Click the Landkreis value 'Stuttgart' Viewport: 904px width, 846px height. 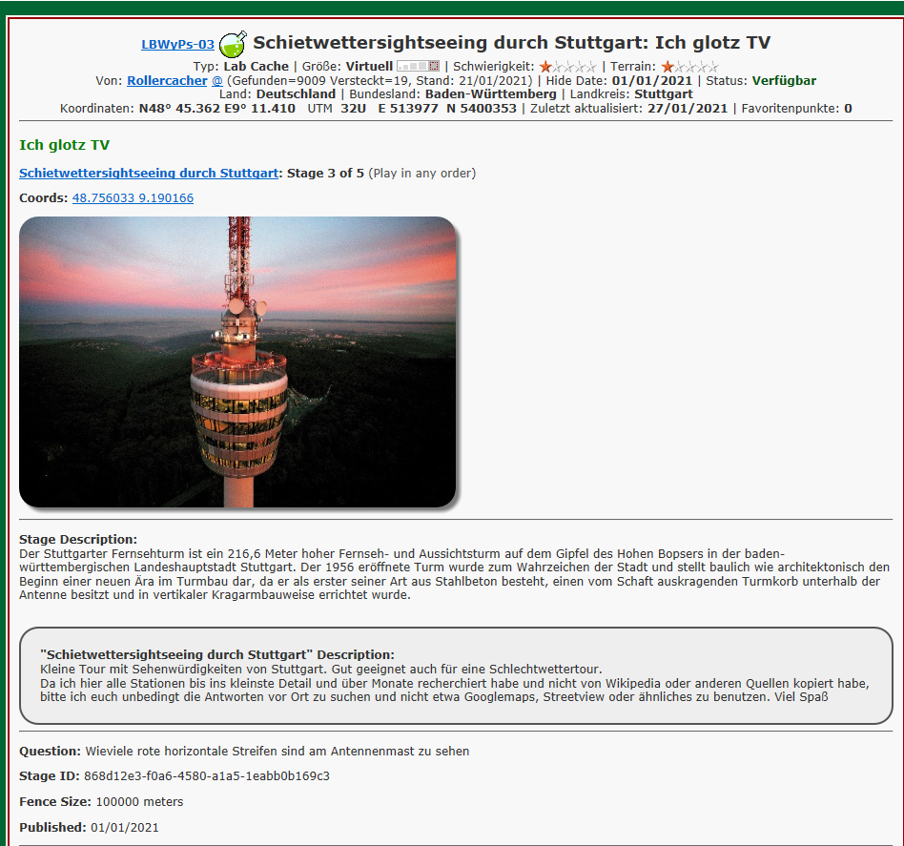663,94
